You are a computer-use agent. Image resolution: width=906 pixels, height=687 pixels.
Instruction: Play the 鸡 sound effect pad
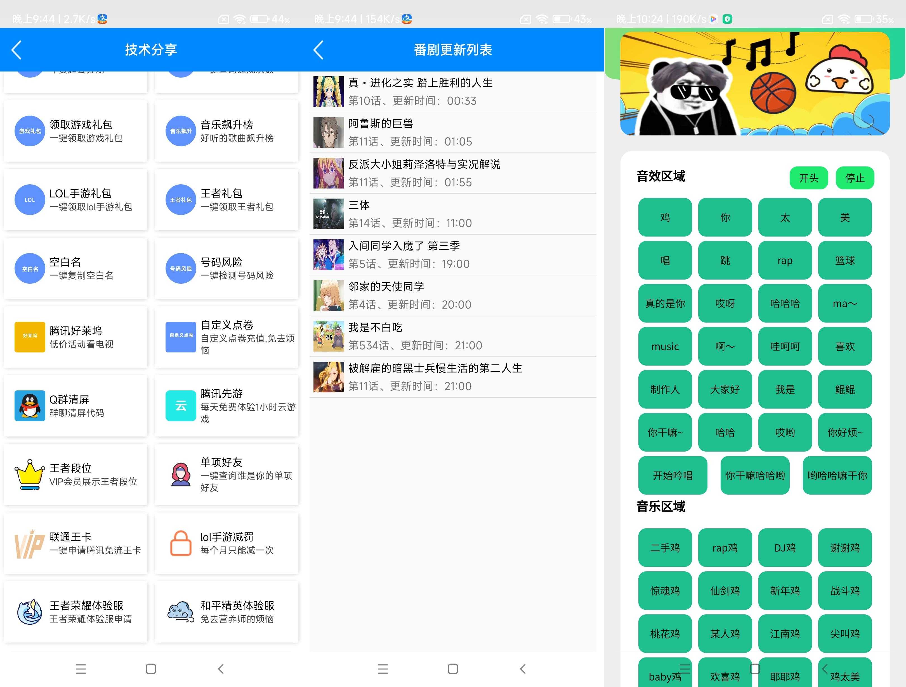coord(665,217)
